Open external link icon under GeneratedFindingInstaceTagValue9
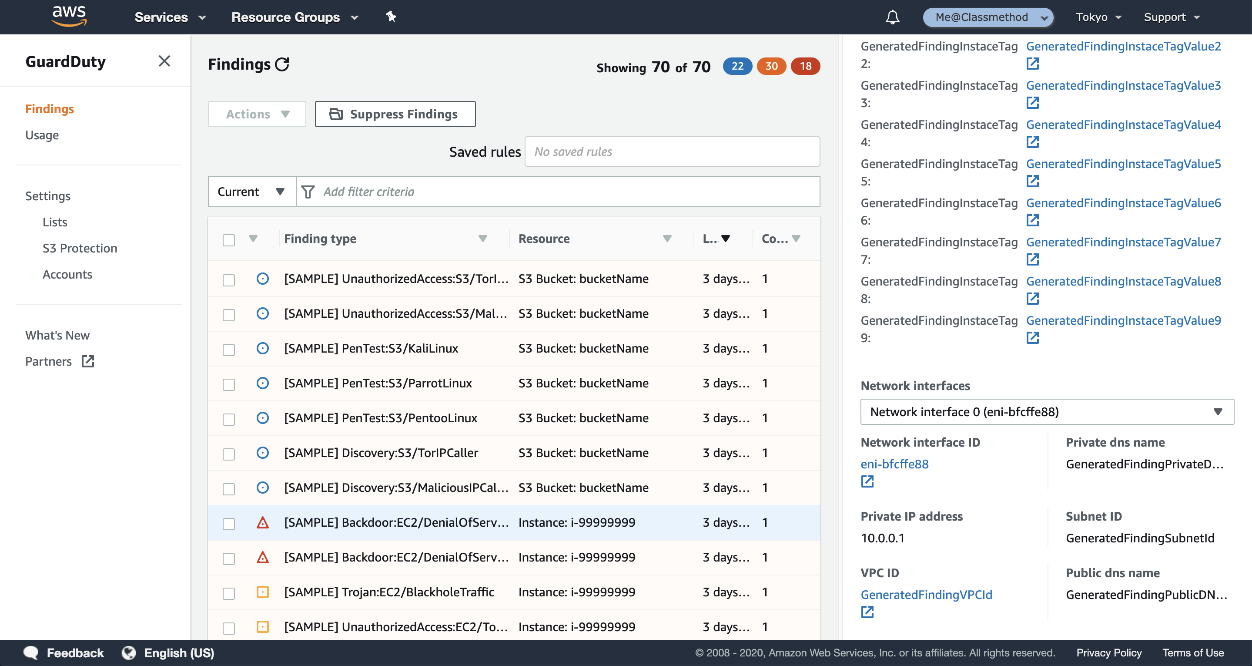The width and height of the screenshot is (1252, 666). click(1032, 338)
